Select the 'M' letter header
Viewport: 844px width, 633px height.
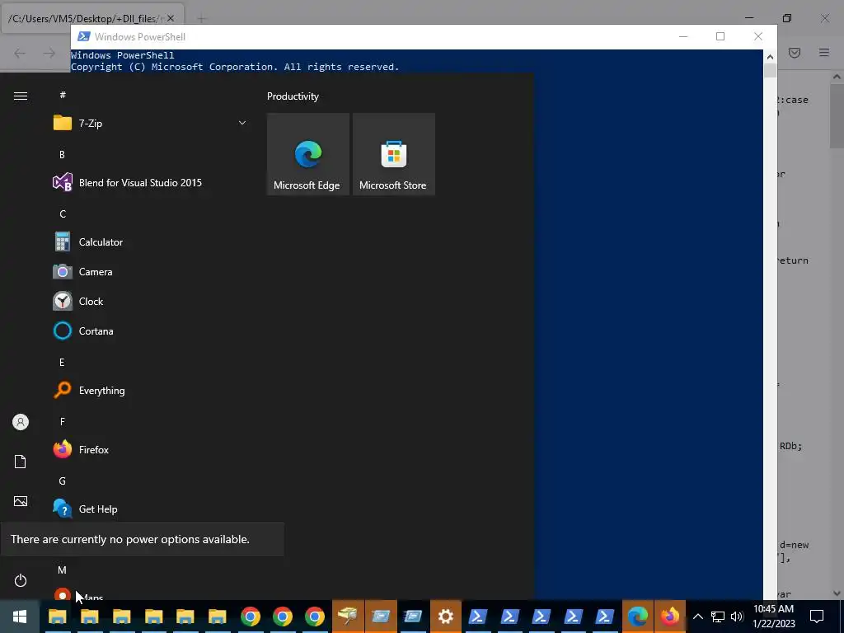click(x=62, y=570)
